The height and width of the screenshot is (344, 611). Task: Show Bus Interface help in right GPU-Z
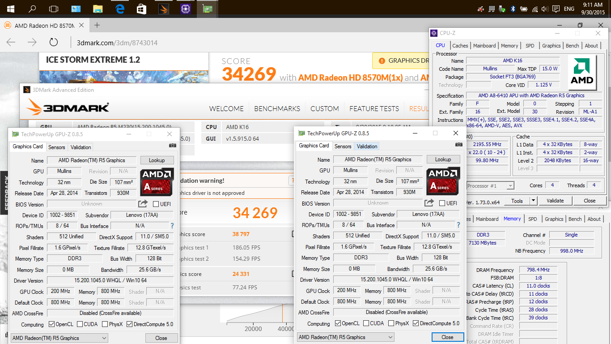point(458,225)
